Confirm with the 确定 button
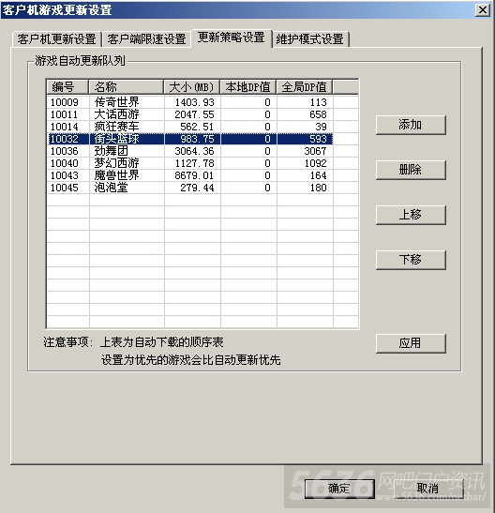The width and height of the screenshot is (495, 513). [339, 489]
